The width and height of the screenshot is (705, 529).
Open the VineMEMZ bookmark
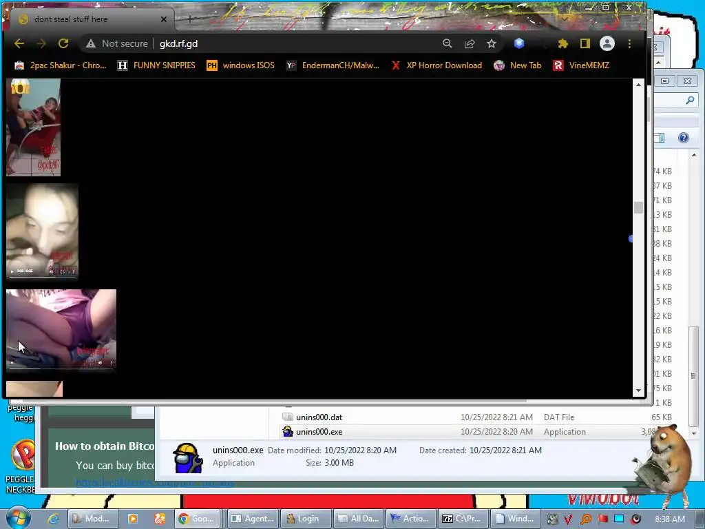tap(581, 65)
